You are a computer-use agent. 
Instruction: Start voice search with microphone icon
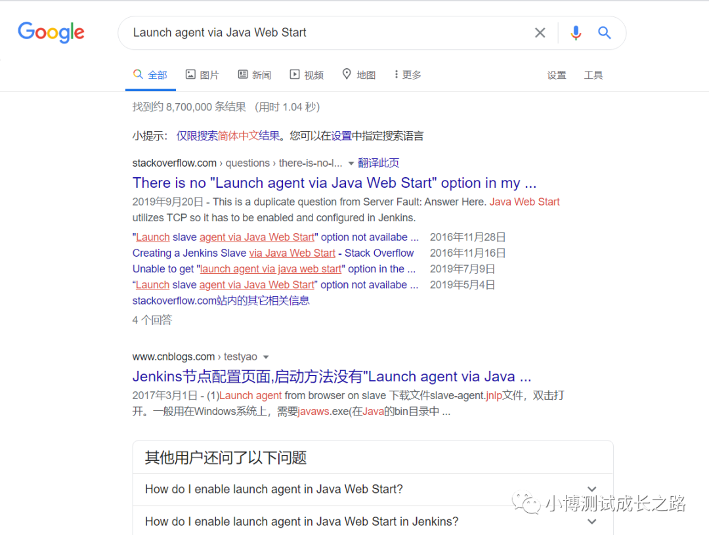point(576,33)
